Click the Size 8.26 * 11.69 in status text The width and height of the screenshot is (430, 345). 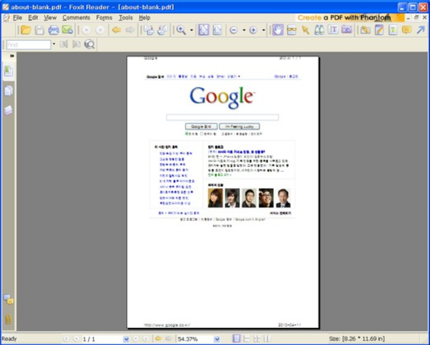point(357,339)
